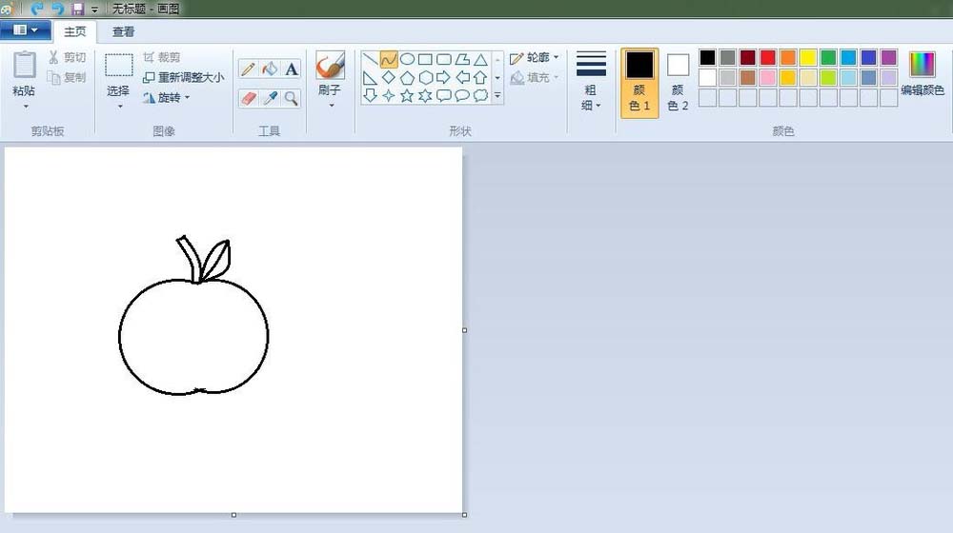Choose the Down arrow shape
The image size is (953, 533).
370,95
